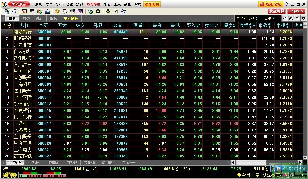The height and width of the screenshot is (179, 308).
Task: Sort by the 换手率% column header
Action: [247, 25]
